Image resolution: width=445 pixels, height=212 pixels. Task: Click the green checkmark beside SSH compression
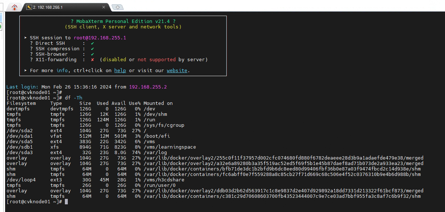pos(93,49)
